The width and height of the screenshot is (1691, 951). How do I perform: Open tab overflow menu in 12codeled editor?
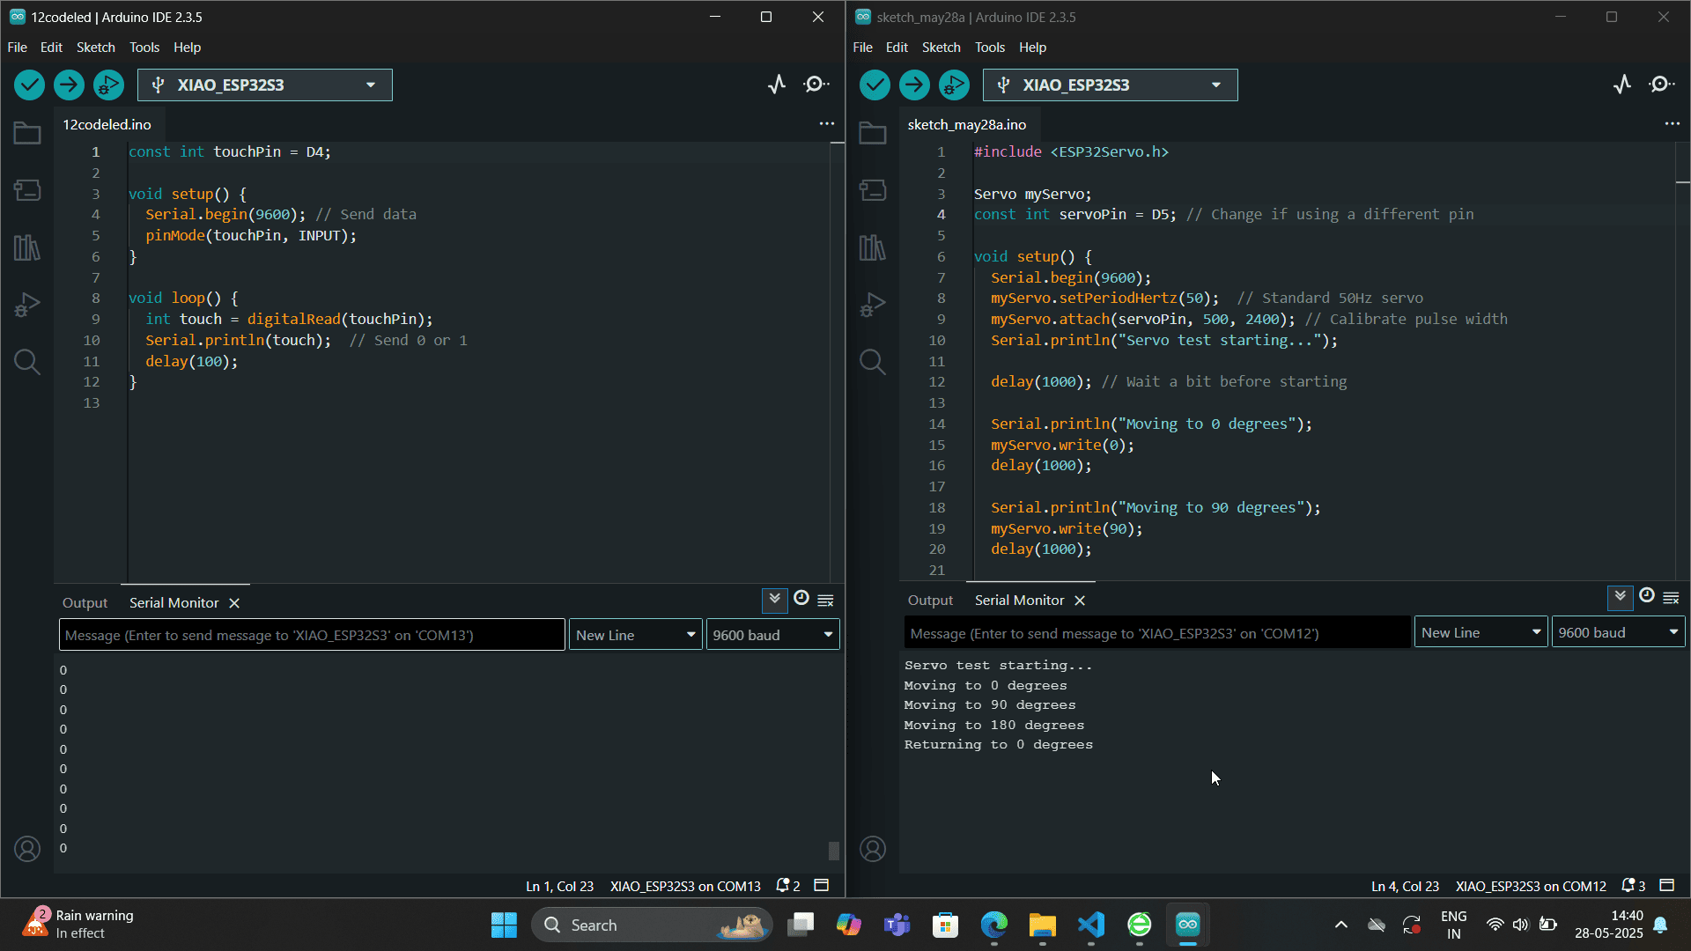coord(827,124)
